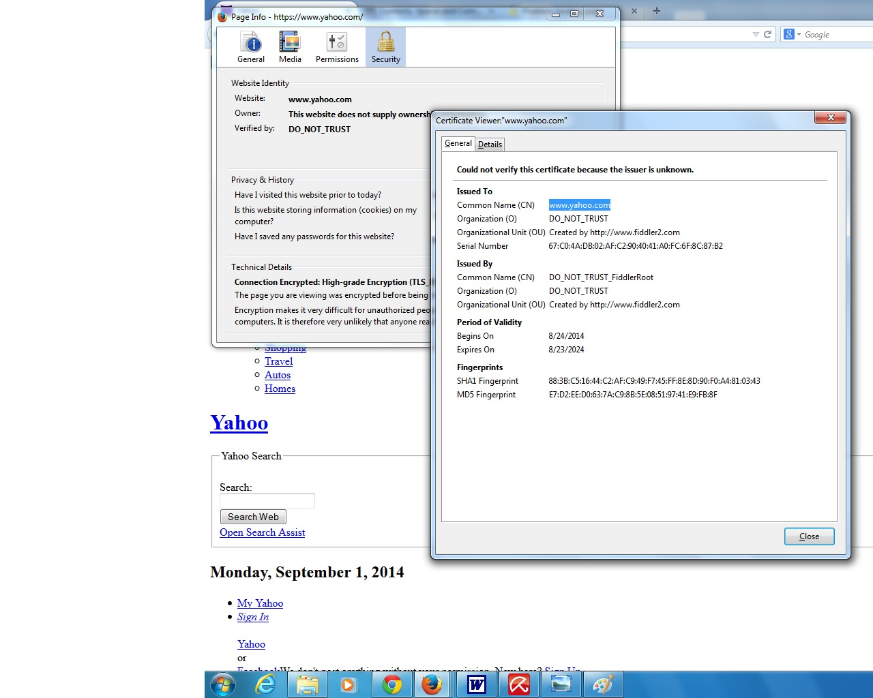The height and width of the screenshot is (698, 873).
Task: Click the Search Web button
Action: [253, 517]
